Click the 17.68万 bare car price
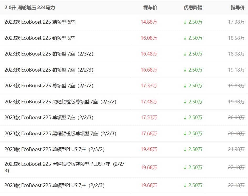 [x=149, y=134]
